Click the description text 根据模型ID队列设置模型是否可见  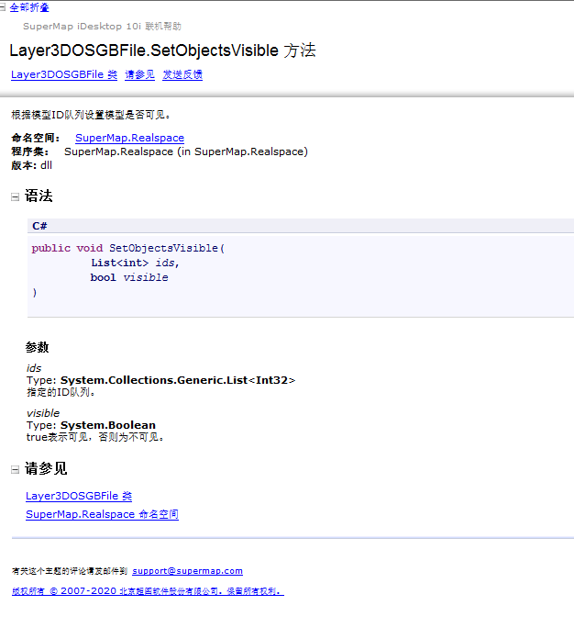[x=91, y=115]
